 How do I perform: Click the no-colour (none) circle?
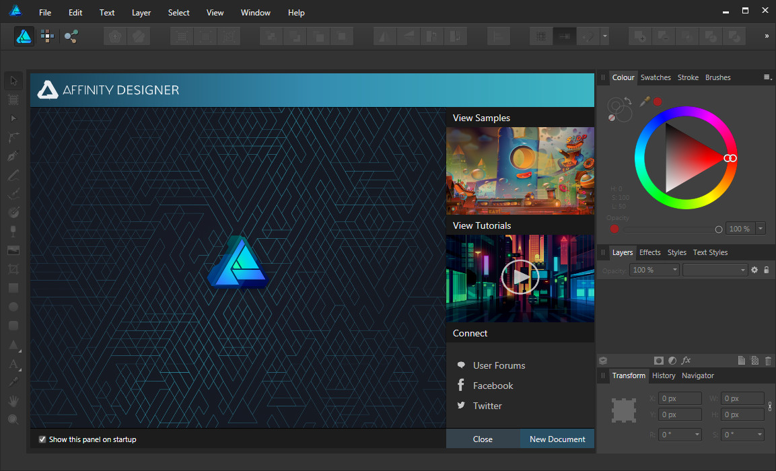click(x=612, y=118)
